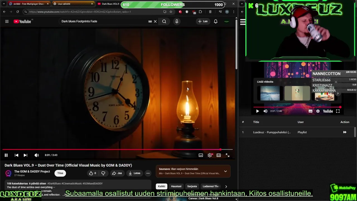Enter fullscreen on main YouTube player
The image size is (357, 201).
click(228, 155)
